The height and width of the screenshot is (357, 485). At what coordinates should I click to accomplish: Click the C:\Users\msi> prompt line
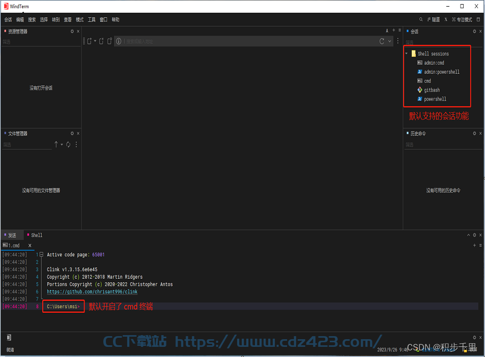coord(63,307)
